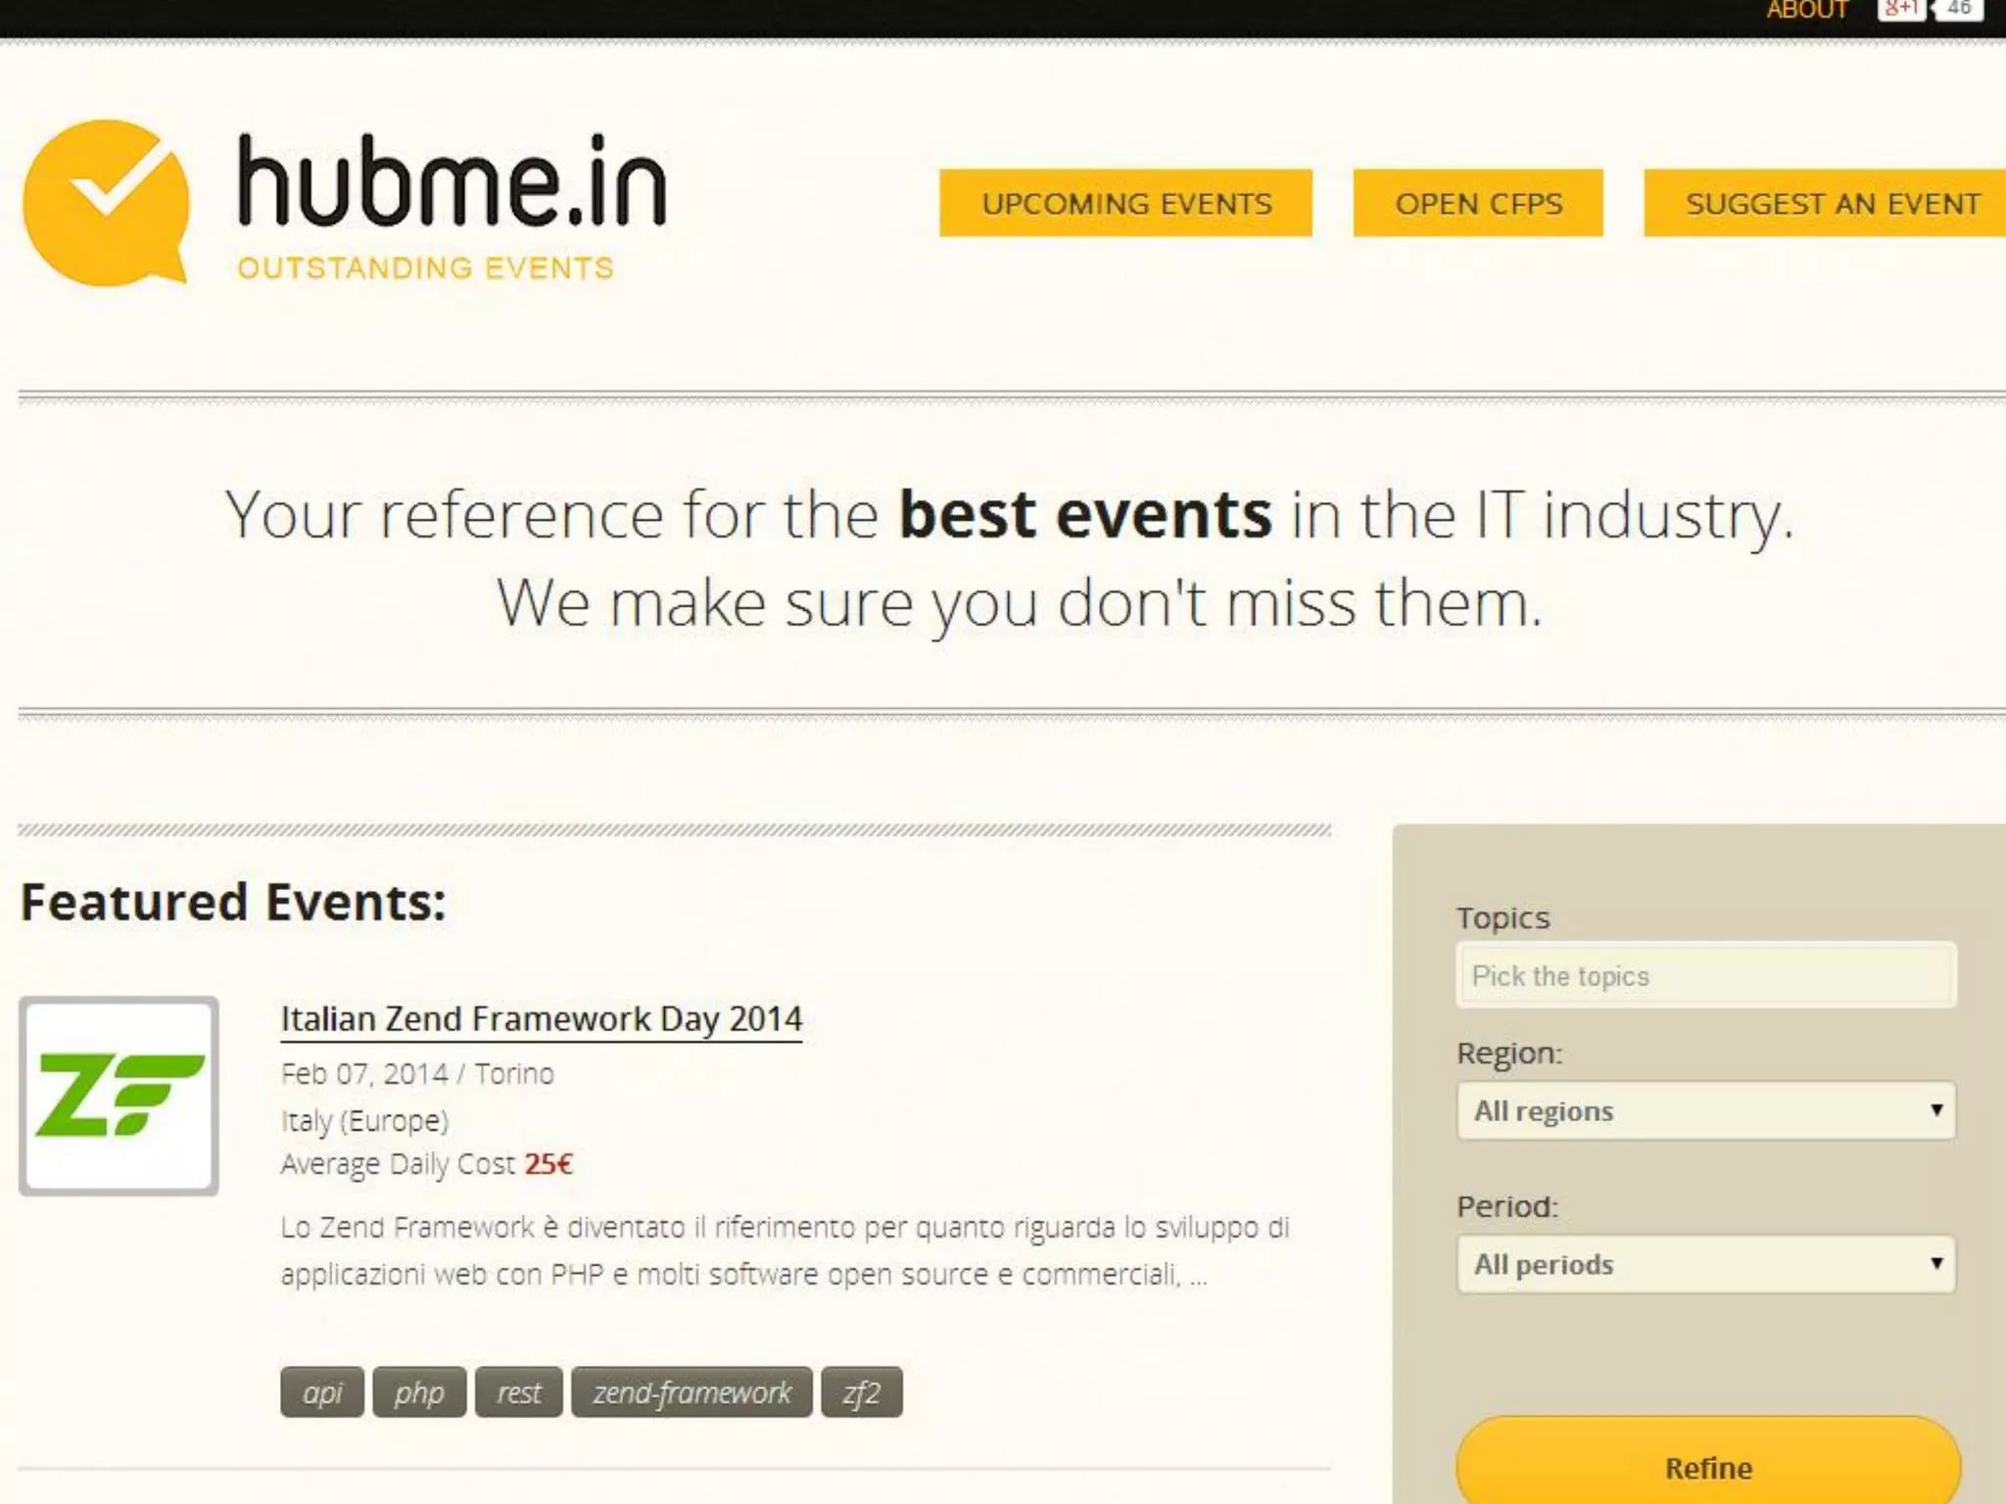Open Italian Zend Framework Day 2014 link
The height and width of the screenshot is (1504, 2006).
pyautogui.click(x=541, y=1019)
